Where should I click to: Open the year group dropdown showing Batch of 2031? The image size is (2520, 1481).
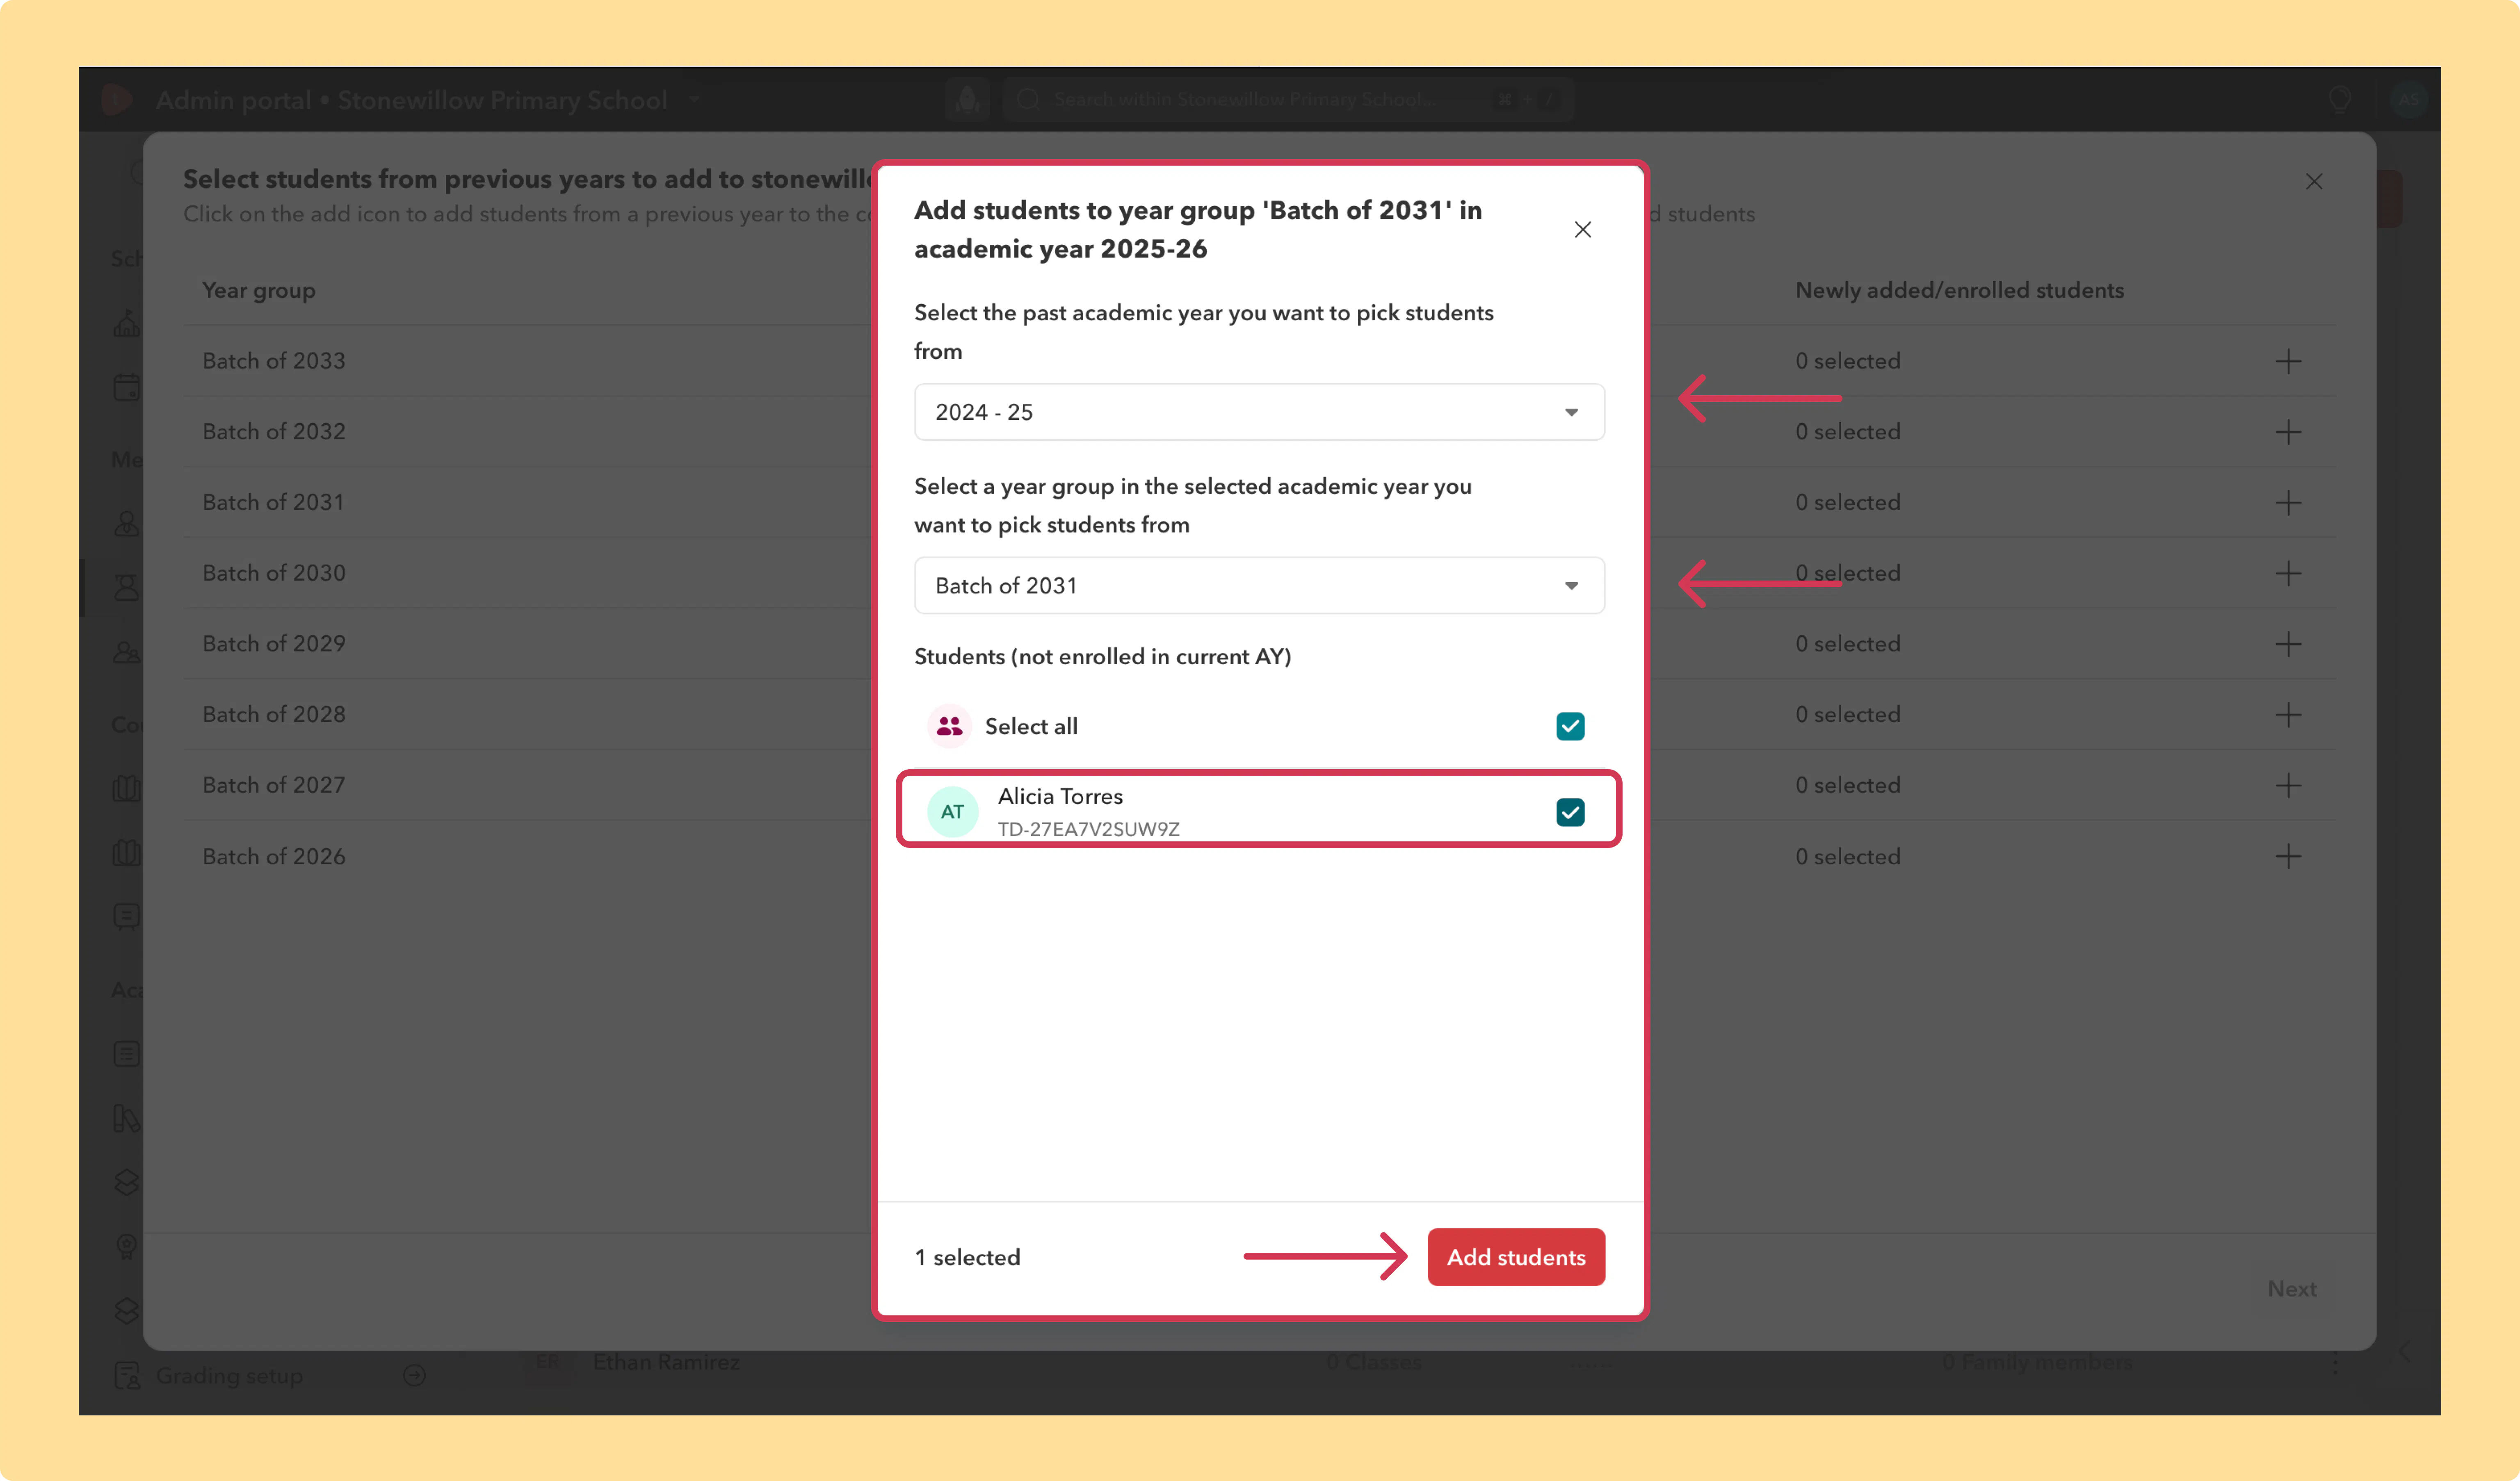point(1259,586)
